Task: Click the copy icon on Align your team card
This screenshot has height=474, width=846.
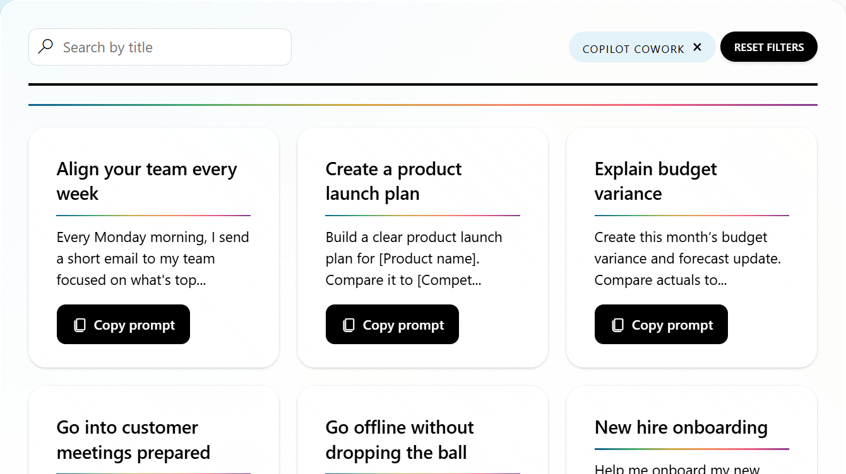Action: (x=80, y=325)
